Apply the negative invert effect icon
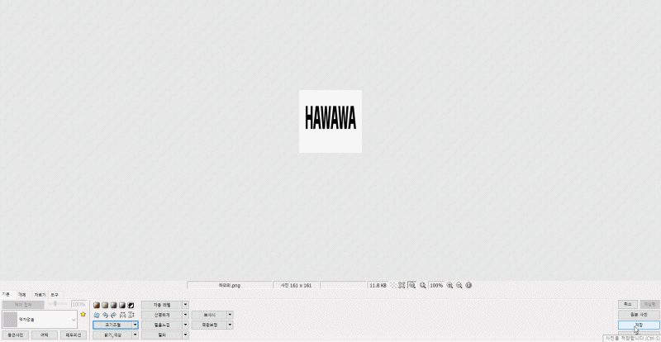This screenshot has height=342, width=661. (131, 305)
